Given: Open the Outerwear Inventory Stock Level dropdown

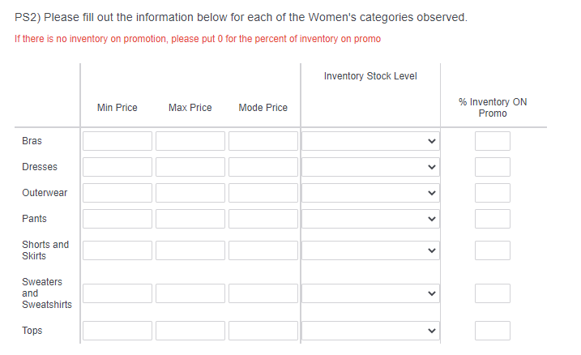Looking at the screenshot, I should [370, 193].
